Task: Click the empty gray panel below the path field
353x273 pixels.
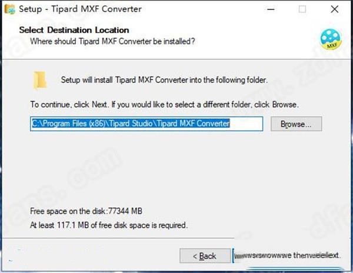Action: point(175,167)
